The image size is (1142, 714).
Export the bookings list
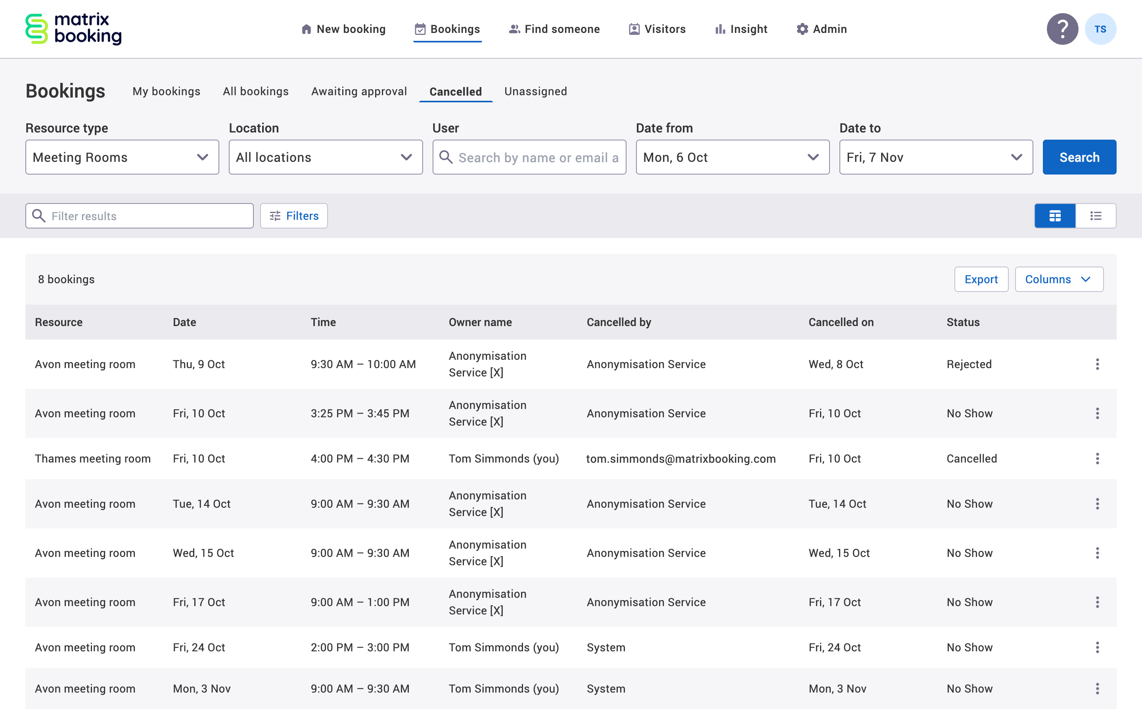coord(981,279)
